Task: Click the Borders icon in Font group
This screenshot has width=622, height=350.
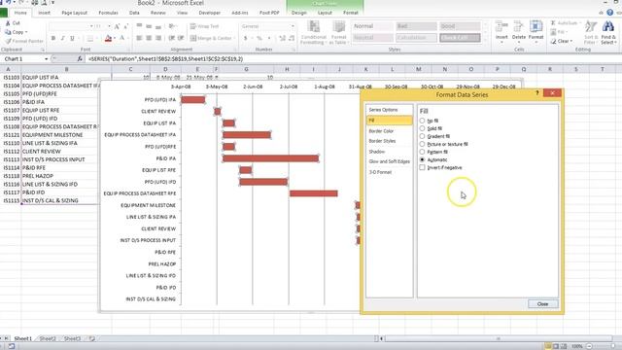Action: 90,39
